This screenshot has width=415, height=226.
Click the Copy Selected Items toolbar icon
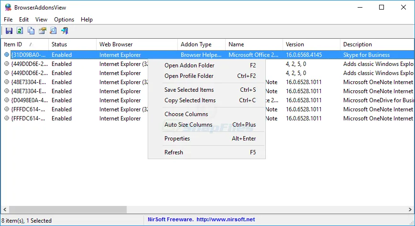click(x=31, y=31)
